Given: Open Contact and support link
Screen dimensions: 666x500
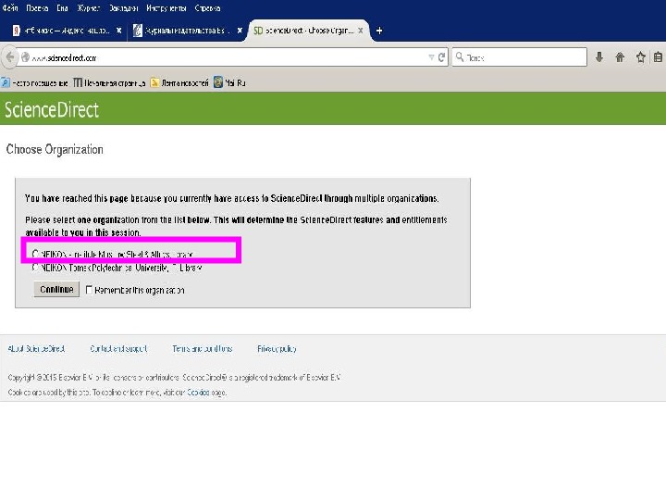Looking at the screenshot, I should [118, 349].
